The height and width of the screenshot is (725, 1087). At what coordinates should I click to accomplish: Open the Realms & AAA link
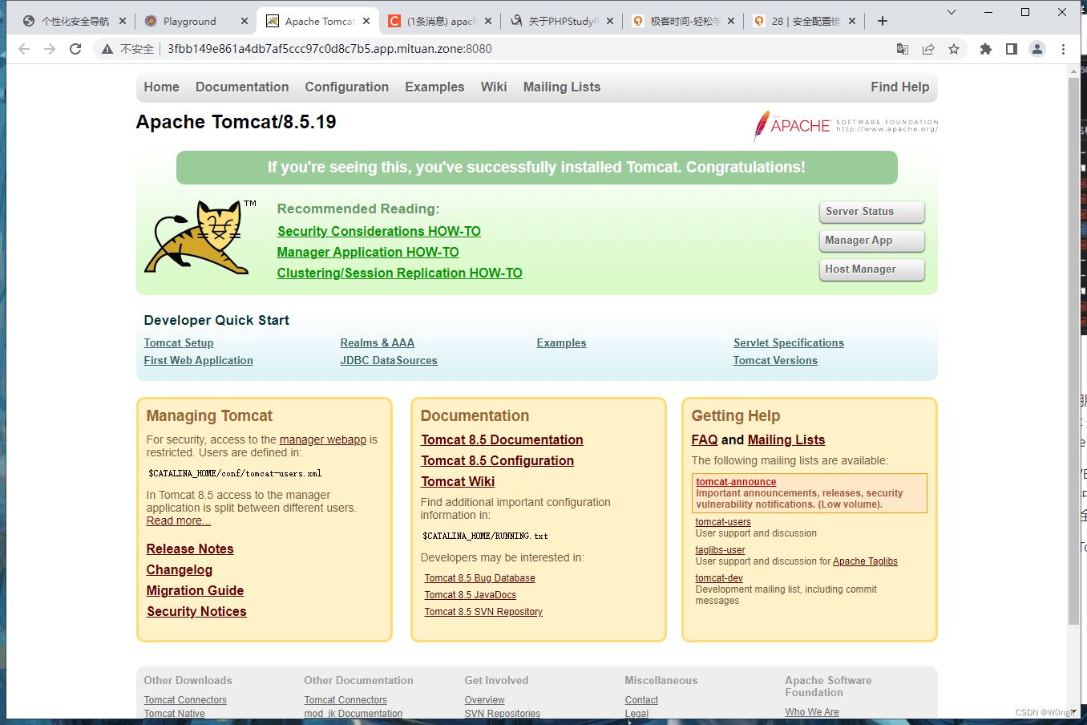pyautogui.click(x=377, y=342)
